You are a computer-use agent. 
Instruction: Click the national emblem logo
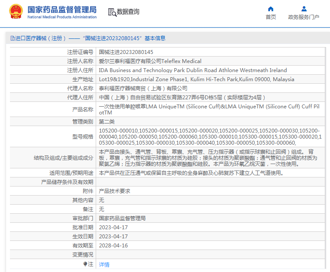(16, 12)
